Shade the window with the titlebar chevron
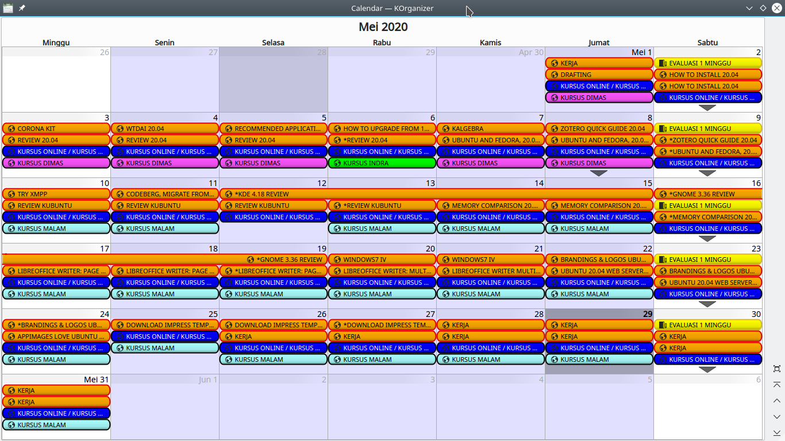Viewport: 785px width, 441px height. pos(749,8)
